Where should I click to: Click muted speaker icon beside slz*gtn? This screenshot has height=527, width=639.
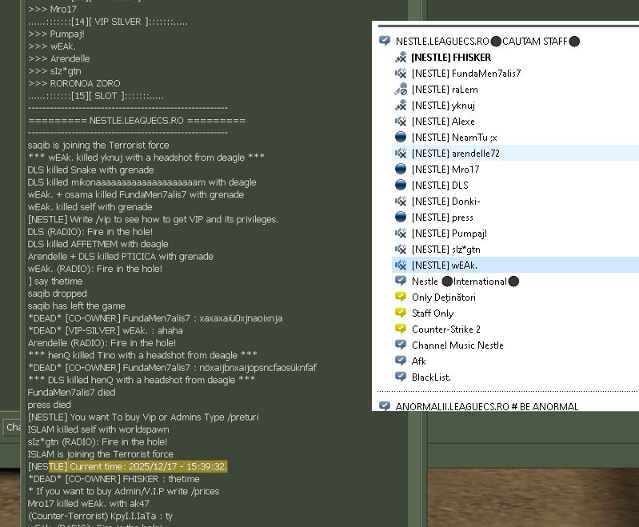click(401, 249)
